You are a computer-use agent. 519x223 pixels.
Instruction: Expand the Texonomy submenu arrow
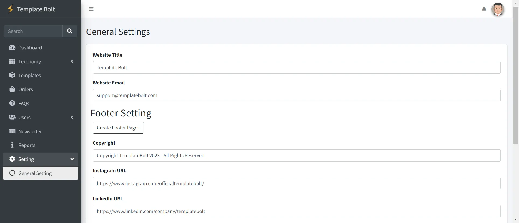[72, 61]
